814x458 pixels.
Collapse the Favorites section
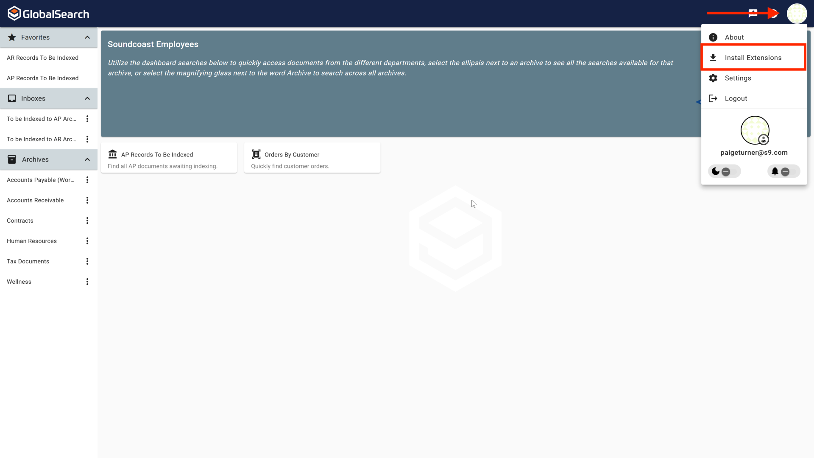point(87,37)
